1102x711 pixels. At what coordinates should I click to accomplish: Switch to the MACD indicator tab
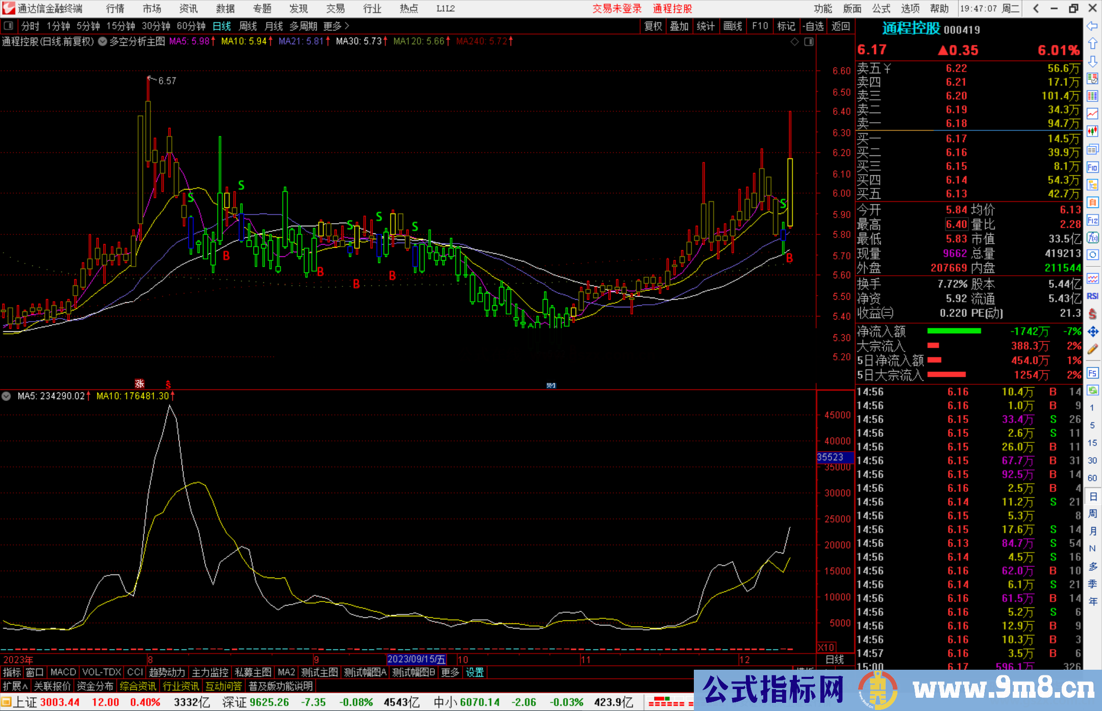(63, 672)
